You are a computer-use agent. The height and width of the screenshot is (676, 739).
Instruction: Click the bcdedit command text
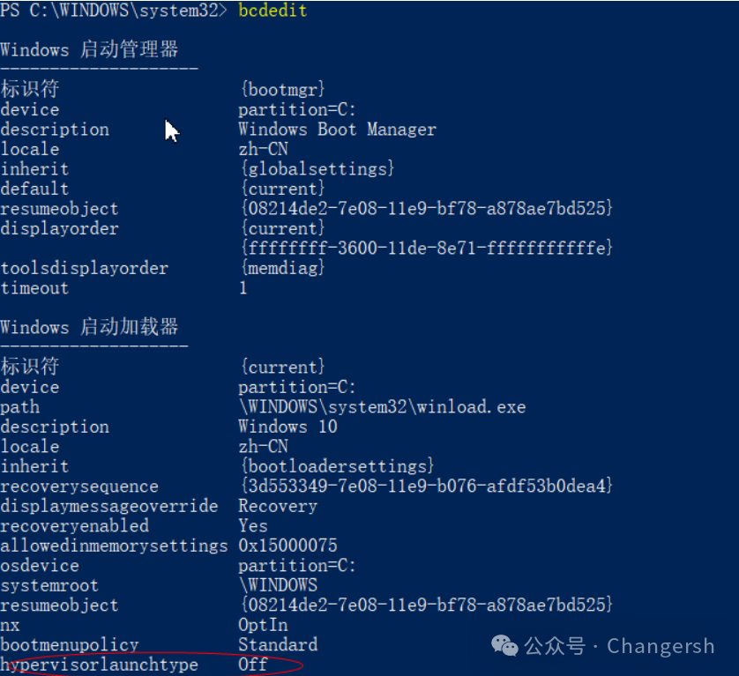point(272,11)
